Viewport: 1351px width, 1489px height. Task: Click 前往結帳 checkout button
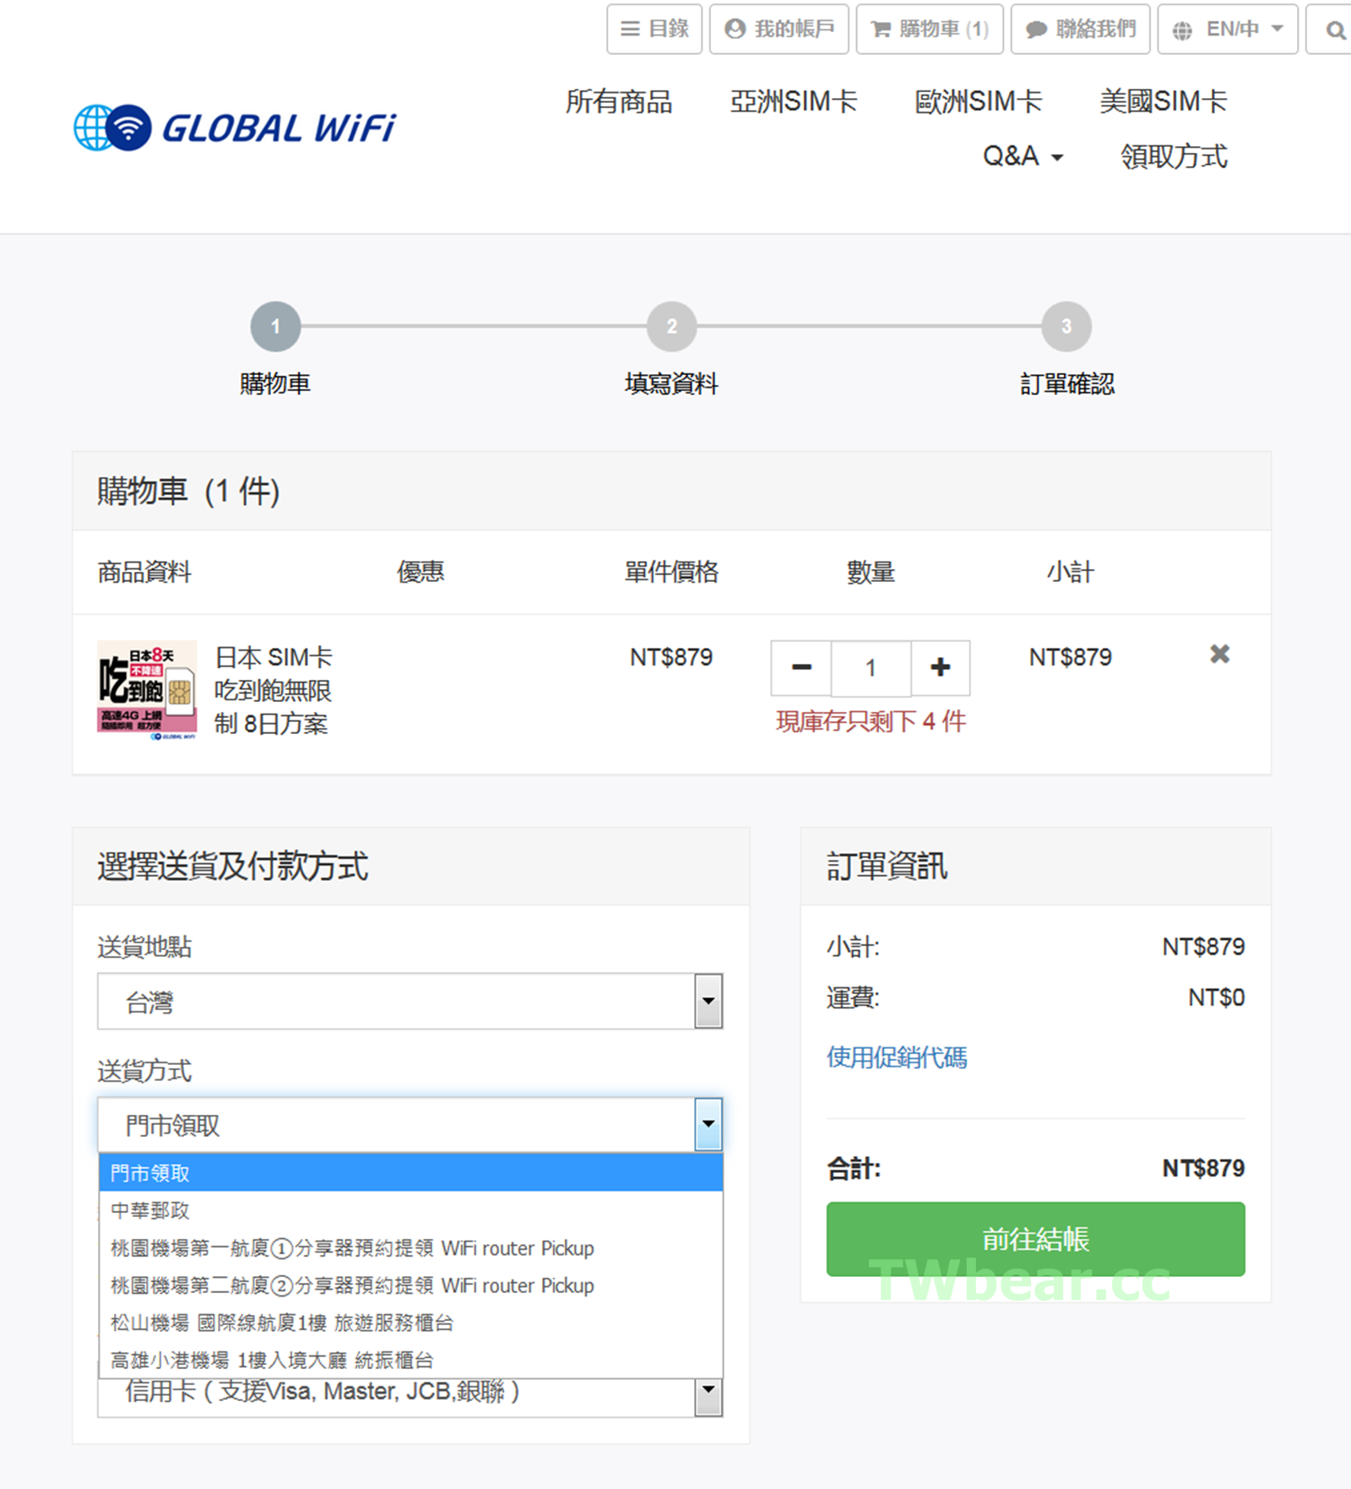tap(1035, 1238)
